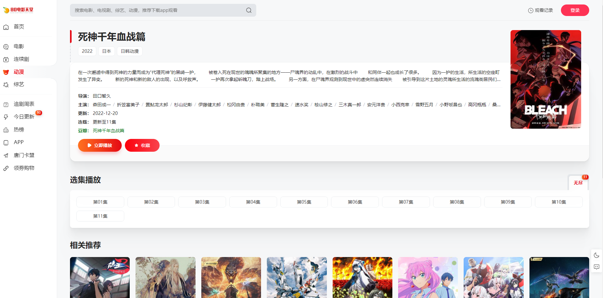Viewport: 603px width, 298px height.
Task: Click the 93 badge on 今日更新
Action: [39, 113]
